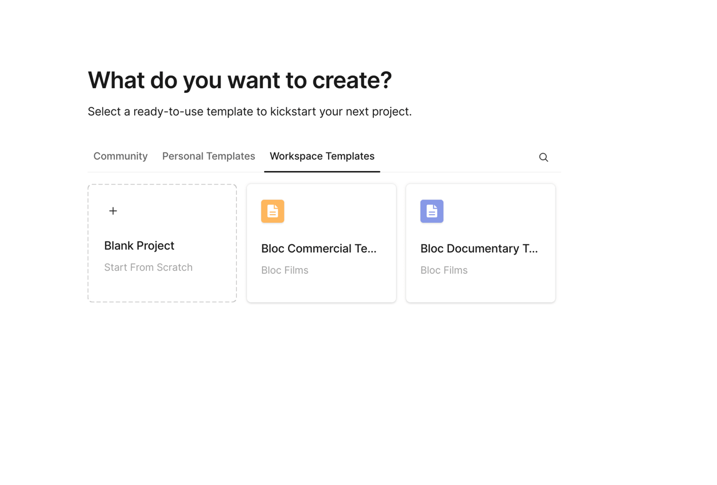Click the Blank Project title
Viewport: 717px width, 485px height.
[x=139, y=246]
